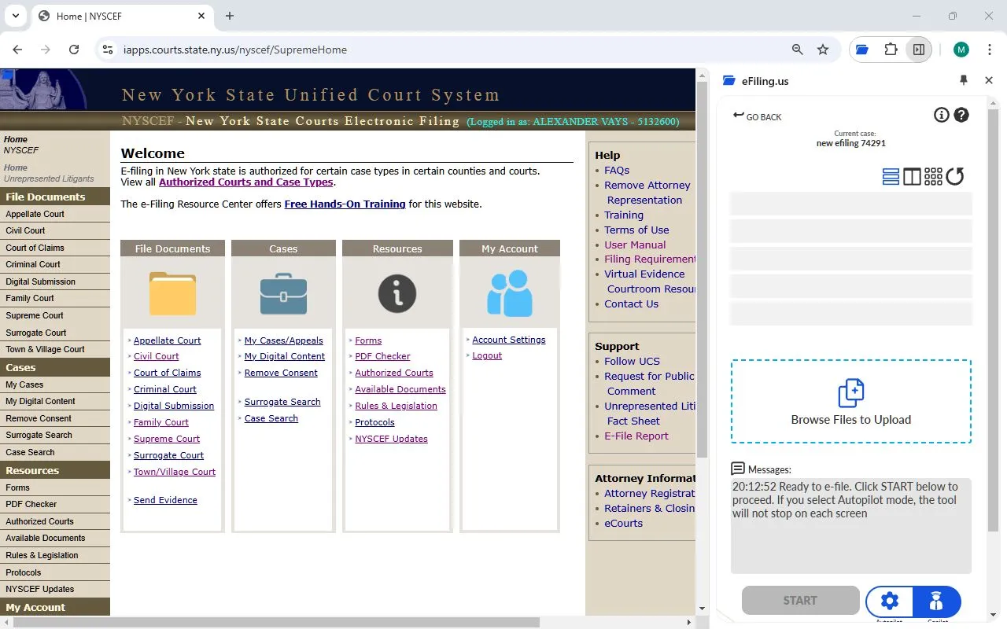Image resolution: width=1007 pixels, height=629 pixels.
Task: Open Appellate Court in left sidebar
Action: (35, 214)
